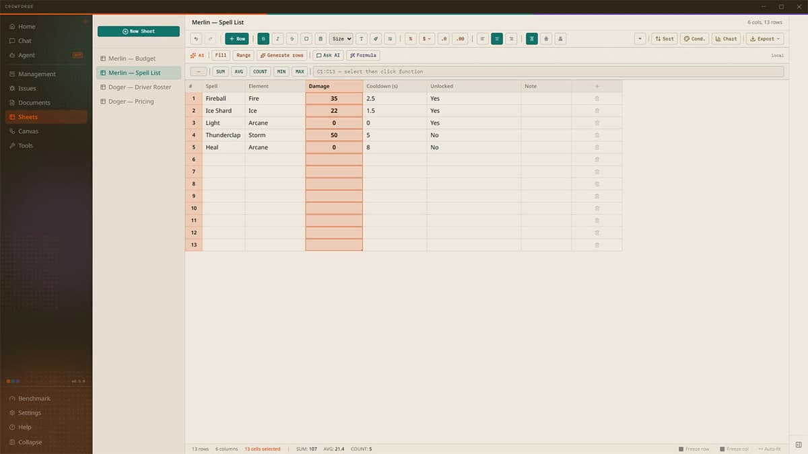The width and height of the screenshot is (808, 454).
Task: Open the Doger — Pricing sheet
Action: click(x=139, y=102)
